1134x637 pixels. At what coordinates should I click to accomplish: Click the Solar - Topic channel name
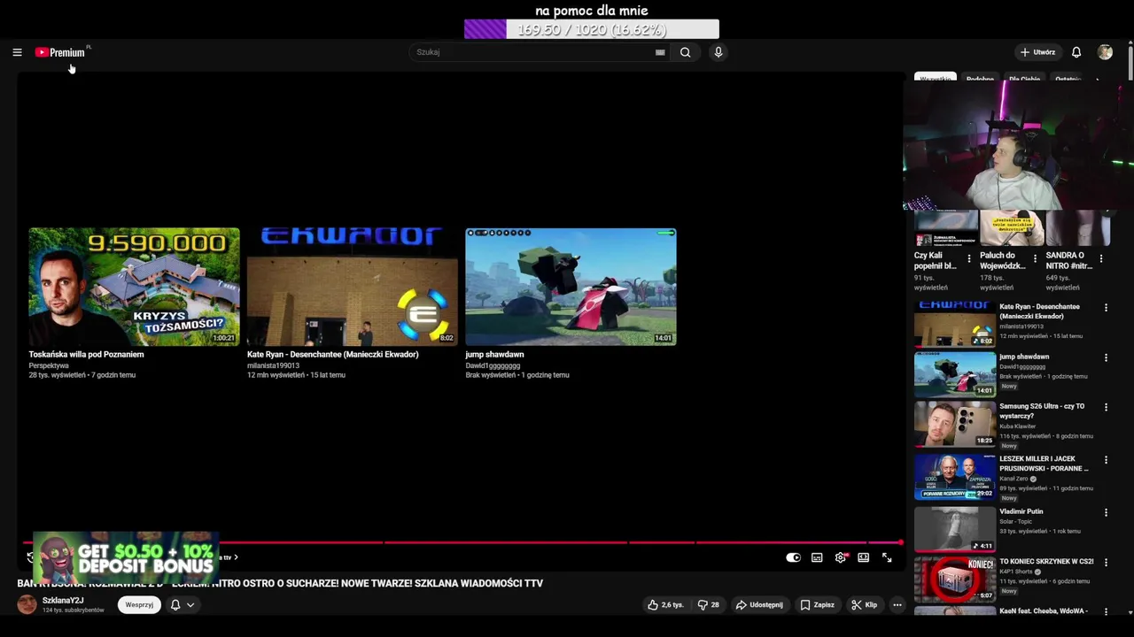(x=1017, y=521)
